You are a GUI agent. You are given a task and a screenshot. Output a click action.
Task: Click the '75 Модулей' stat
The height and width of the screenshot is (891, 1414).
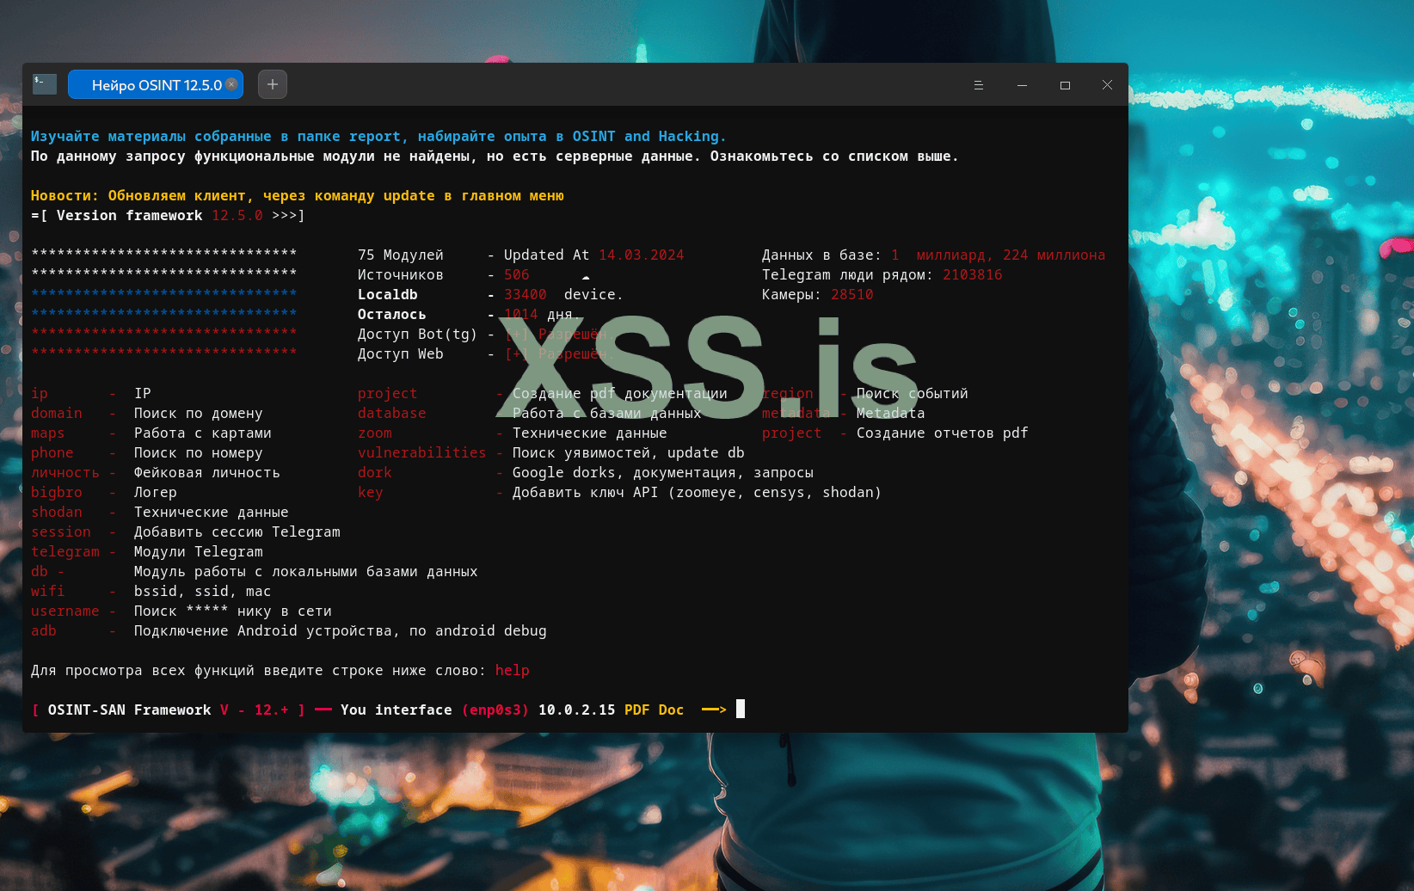pyautogui.click(x=401, y=255)
